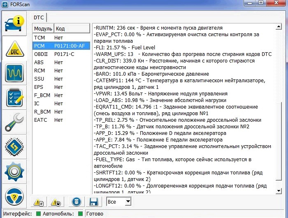Select the RCM module row
This screenshot has height=218, width=288.
coord(61,70)
